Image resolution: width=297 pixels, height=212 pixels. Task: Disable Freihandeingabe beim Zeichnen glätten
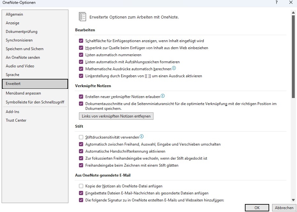click(x=81, y=165)
